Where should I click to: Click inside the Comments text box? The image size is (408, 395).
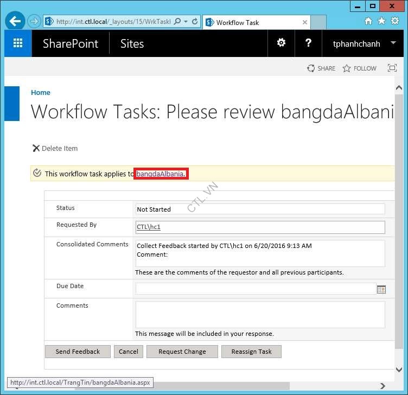[x=260, y=314]
